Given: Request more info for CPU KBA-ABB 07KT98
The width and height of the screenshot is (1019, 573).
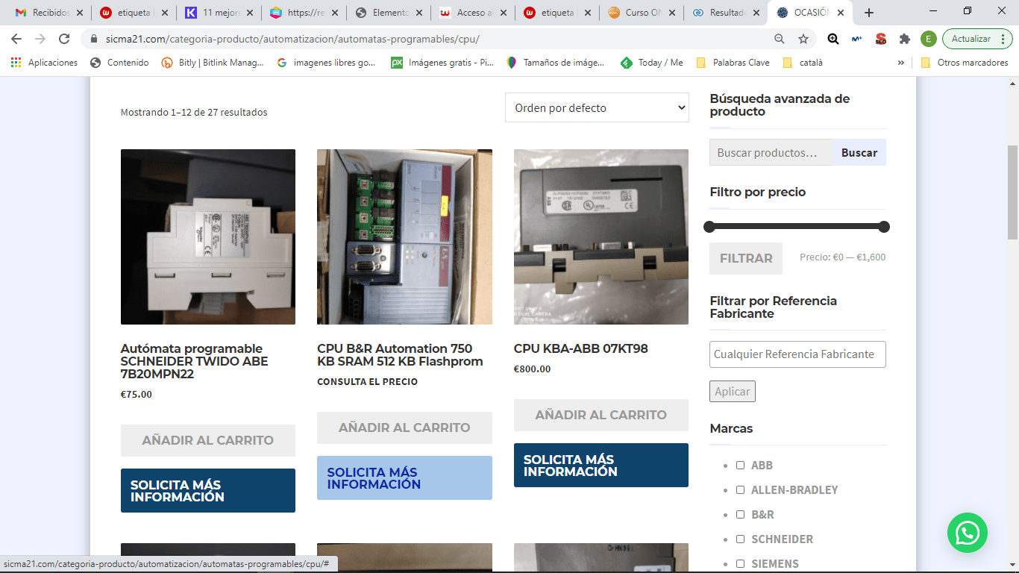Looking at the screenshot, I should click(x=601, y=465).
